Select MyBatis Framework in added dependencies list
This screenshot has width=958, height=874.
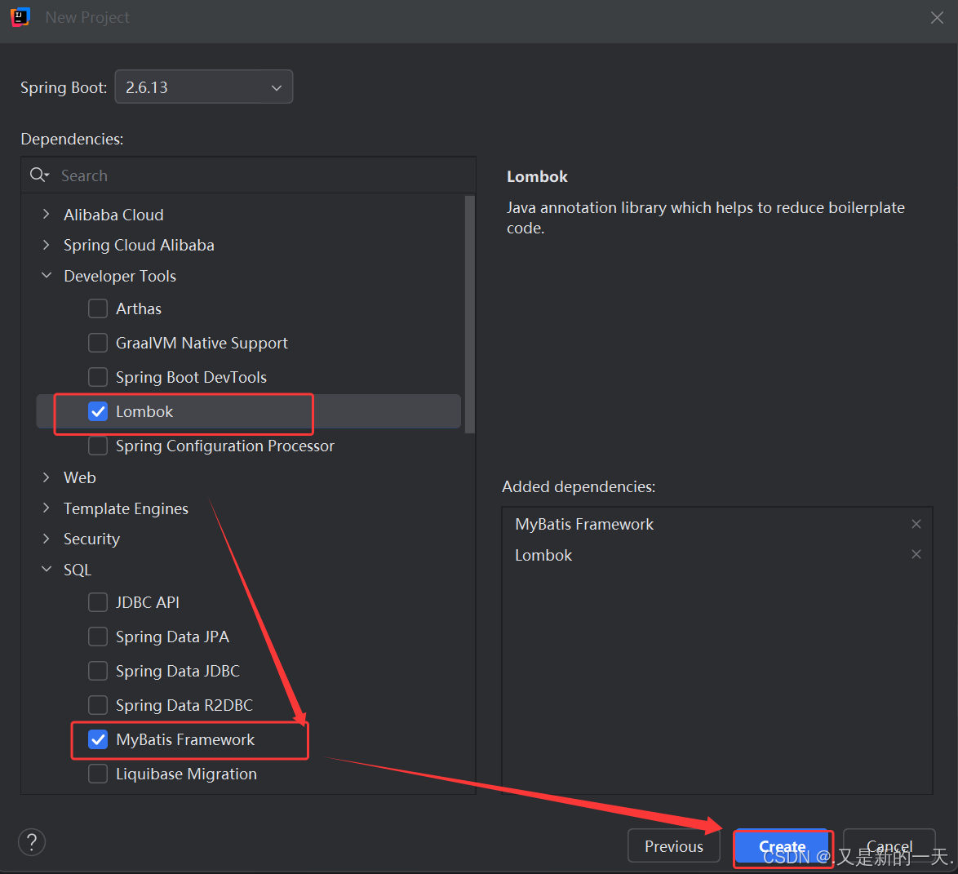584,525
